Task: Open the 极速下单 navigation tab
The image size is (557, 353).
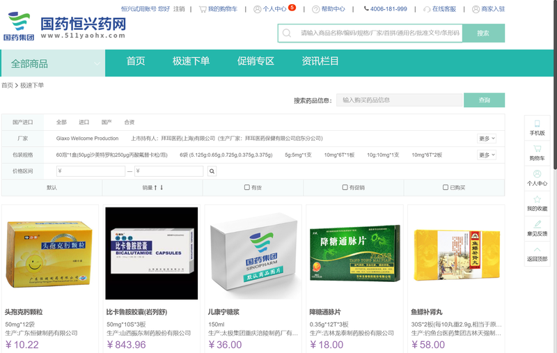Action: coord(191,61)
